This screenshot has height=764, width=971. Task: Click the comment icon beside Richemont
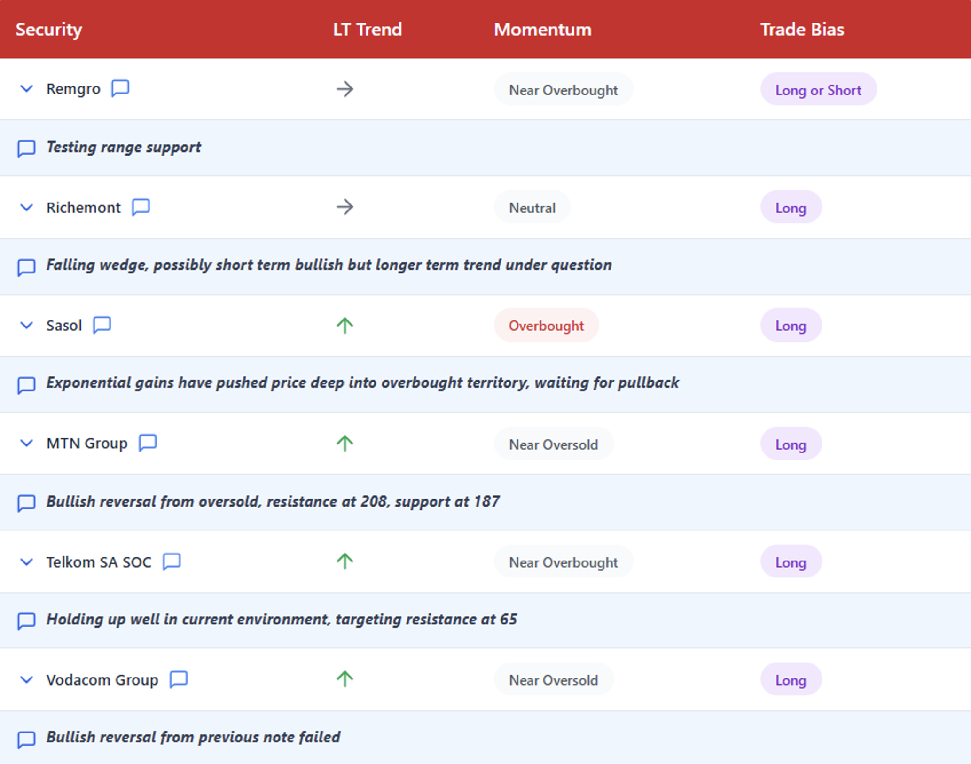tap(141, 207)
